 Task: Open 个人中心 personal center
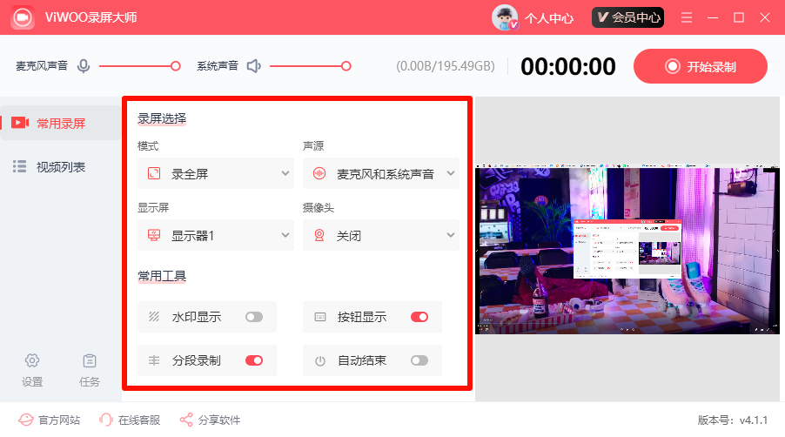click(x=548, y=18)
